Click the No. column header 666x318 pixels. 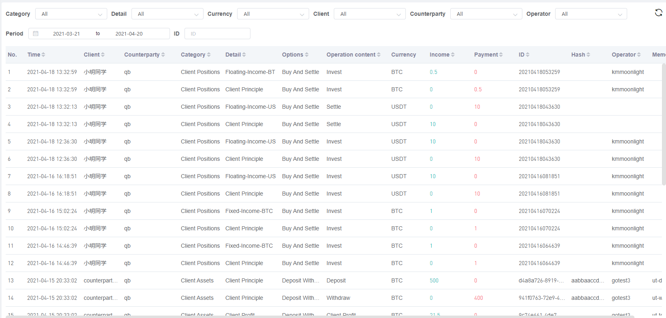[12, 55]
